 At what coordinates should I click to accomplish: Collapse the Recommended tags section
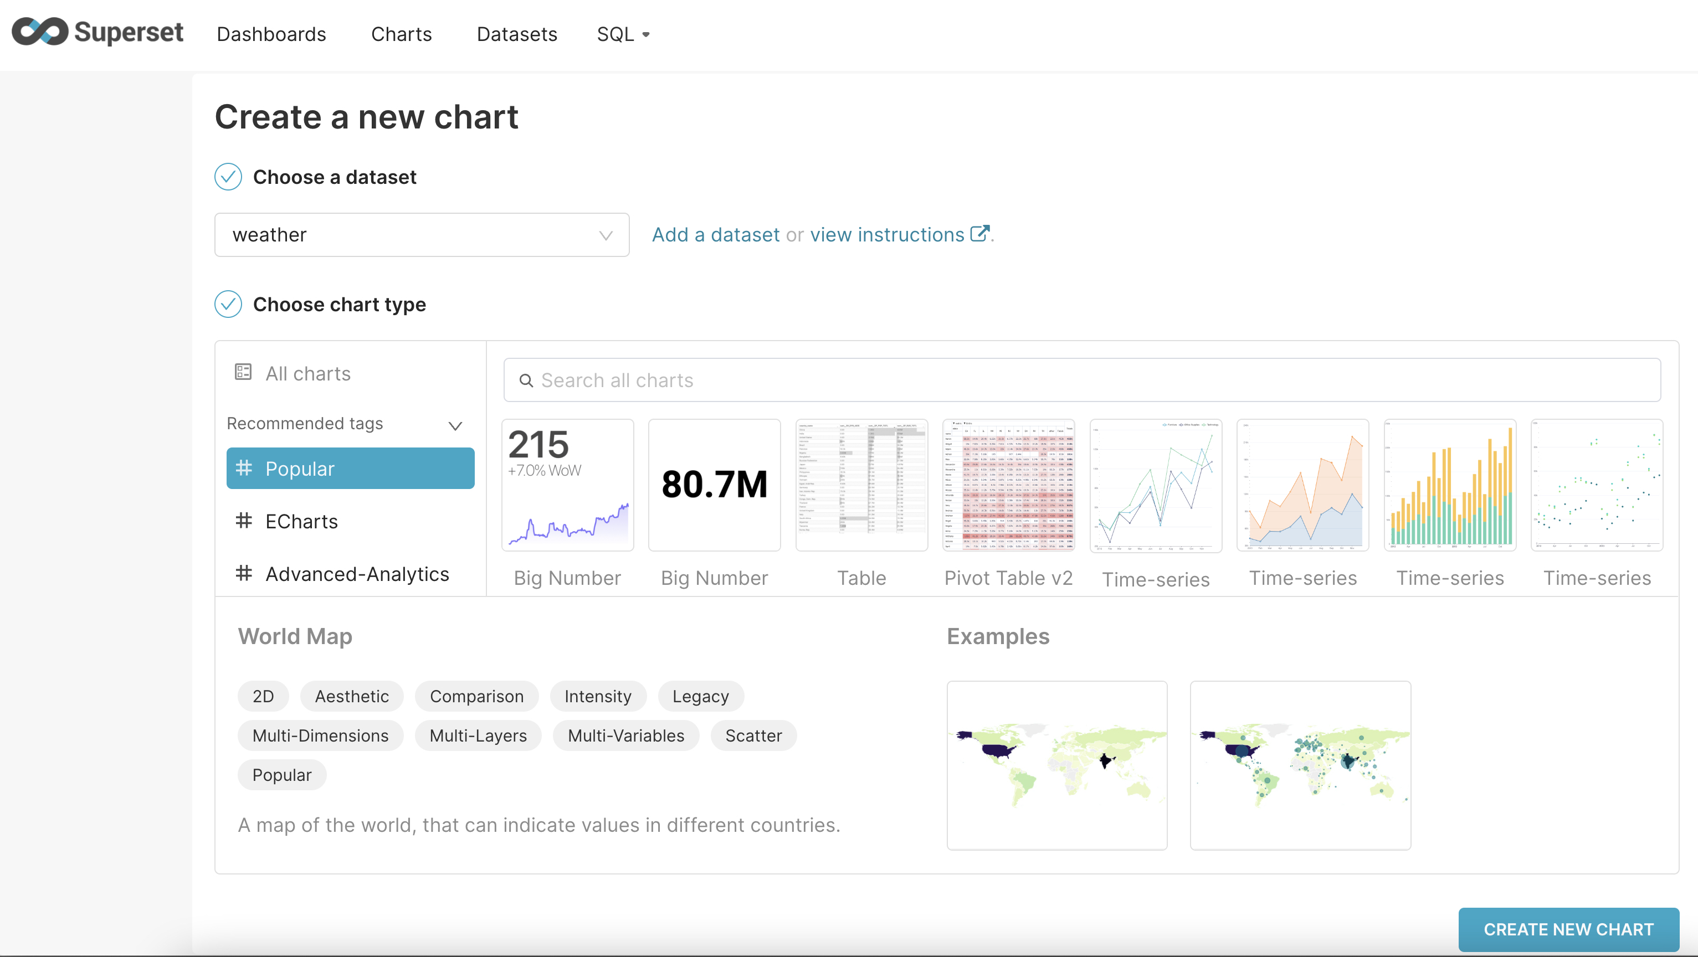coord(455,425)
